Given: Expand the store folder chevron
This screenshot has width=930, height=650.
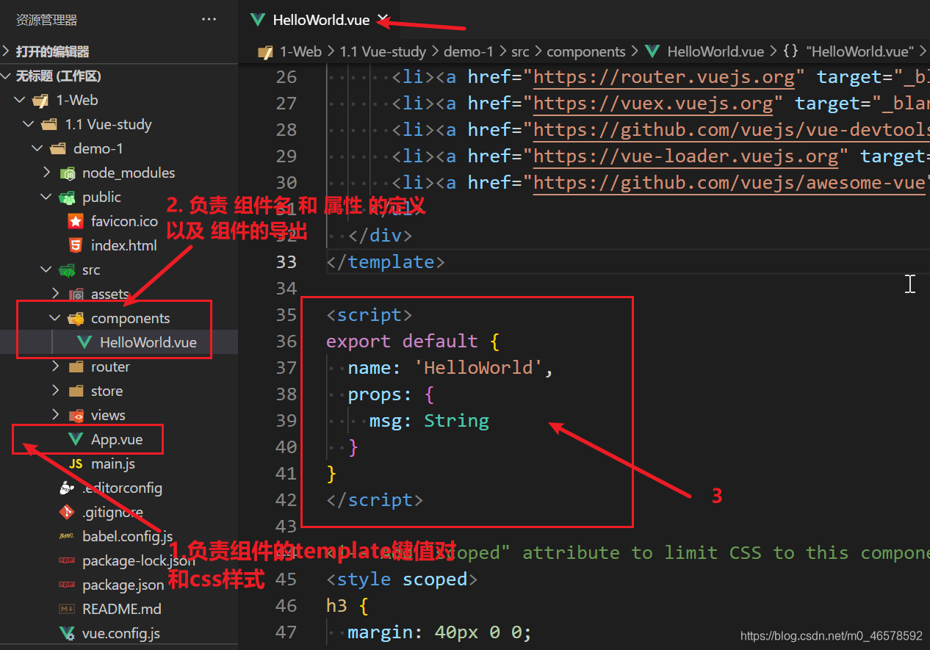Looking at the screenshot, I should 55,391.
